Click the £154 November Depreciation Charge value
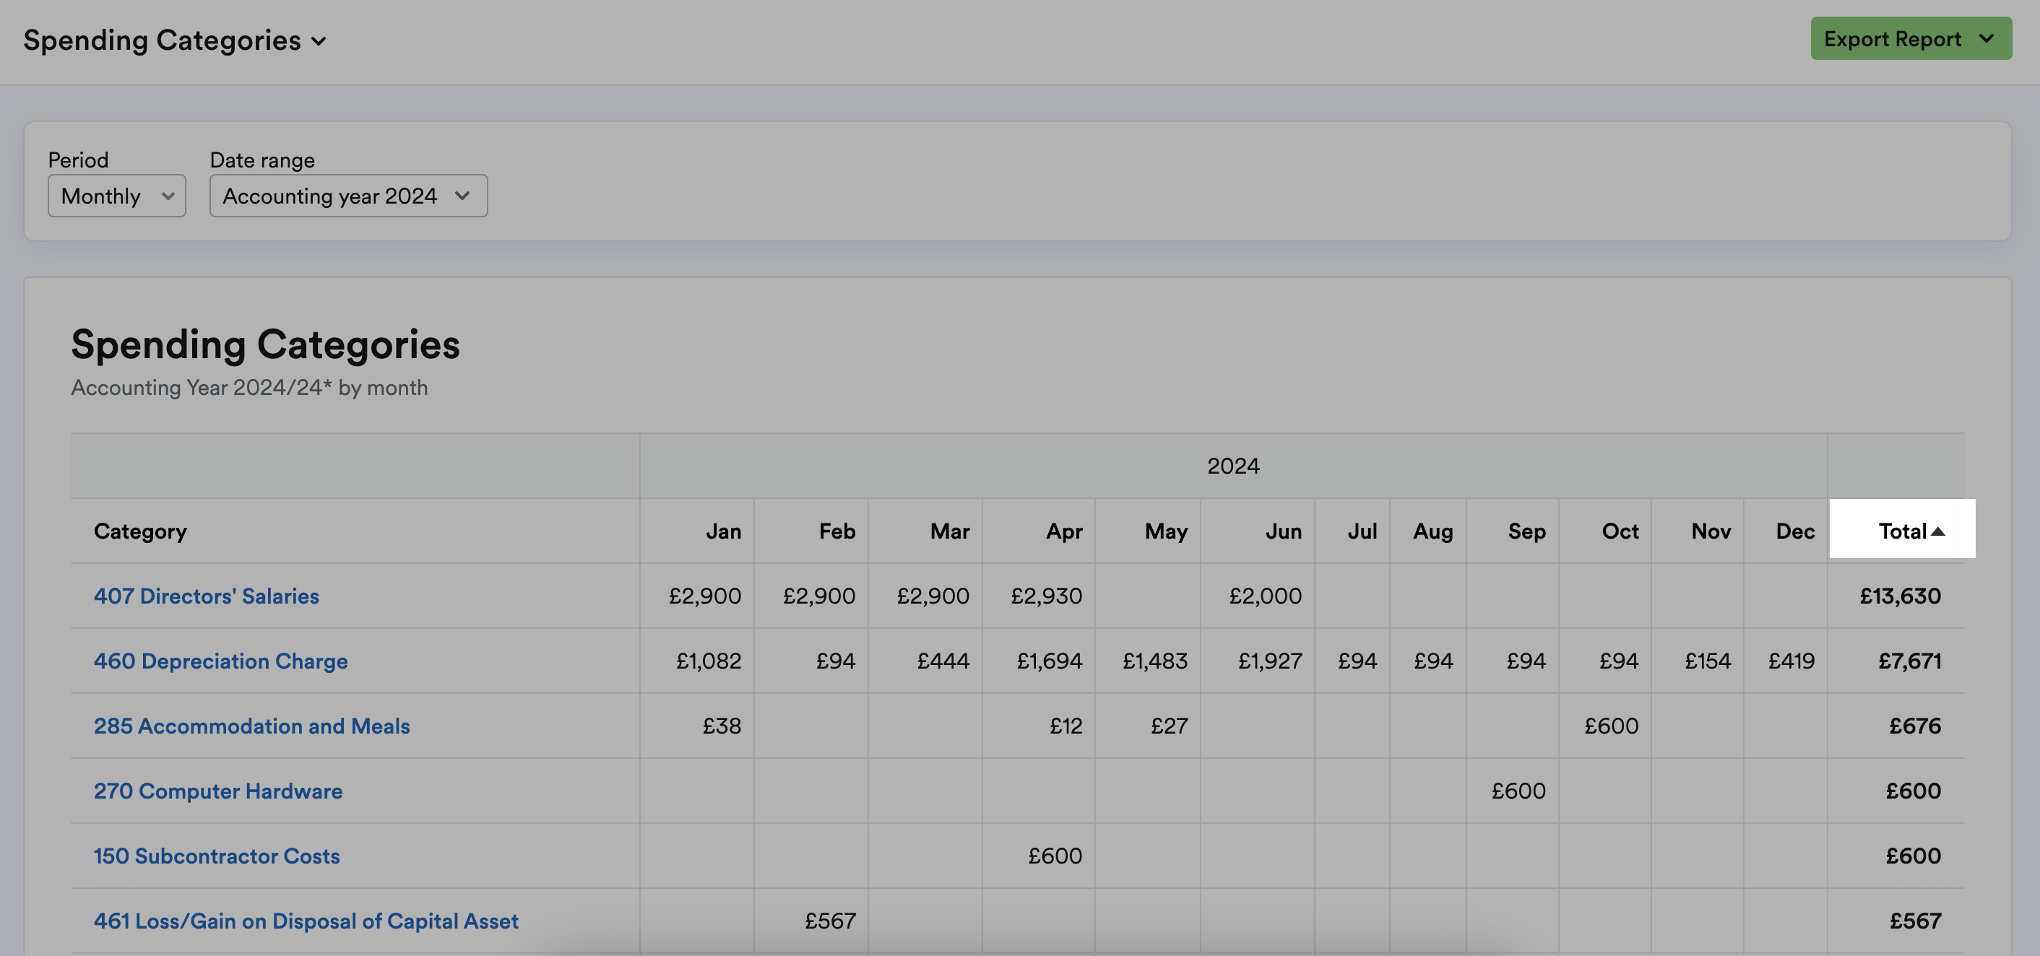This screenshot has width=2040, height=956. [x=1708, y=661]
